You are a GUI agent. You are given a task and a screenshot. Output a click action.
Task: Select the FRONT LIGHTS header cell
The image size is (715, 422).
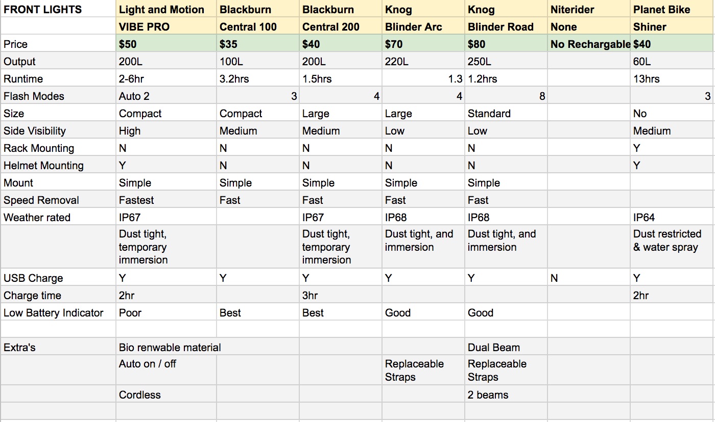point(58,9)
